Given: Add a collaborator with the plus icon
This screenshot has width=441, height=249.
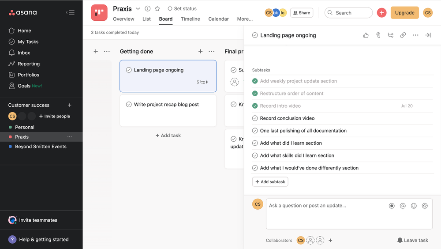Looking at the screenshot, I should click(330, 240).
